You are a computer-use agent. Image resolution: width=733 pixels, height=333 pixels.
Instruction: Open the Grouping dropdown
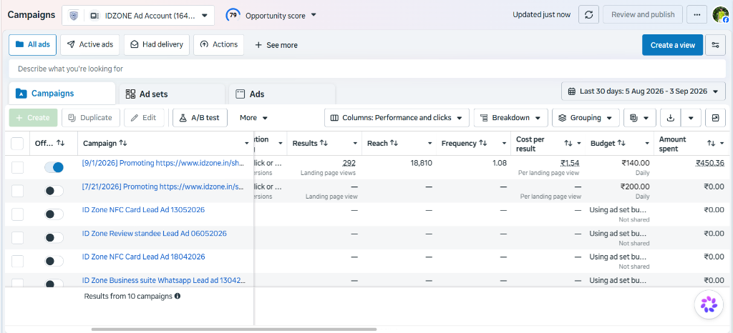pos(586,118)
